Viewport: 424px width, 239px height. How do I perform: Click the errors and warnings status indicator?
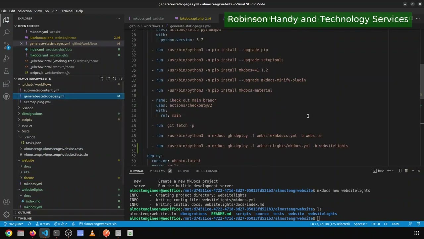tap(60, 224)
